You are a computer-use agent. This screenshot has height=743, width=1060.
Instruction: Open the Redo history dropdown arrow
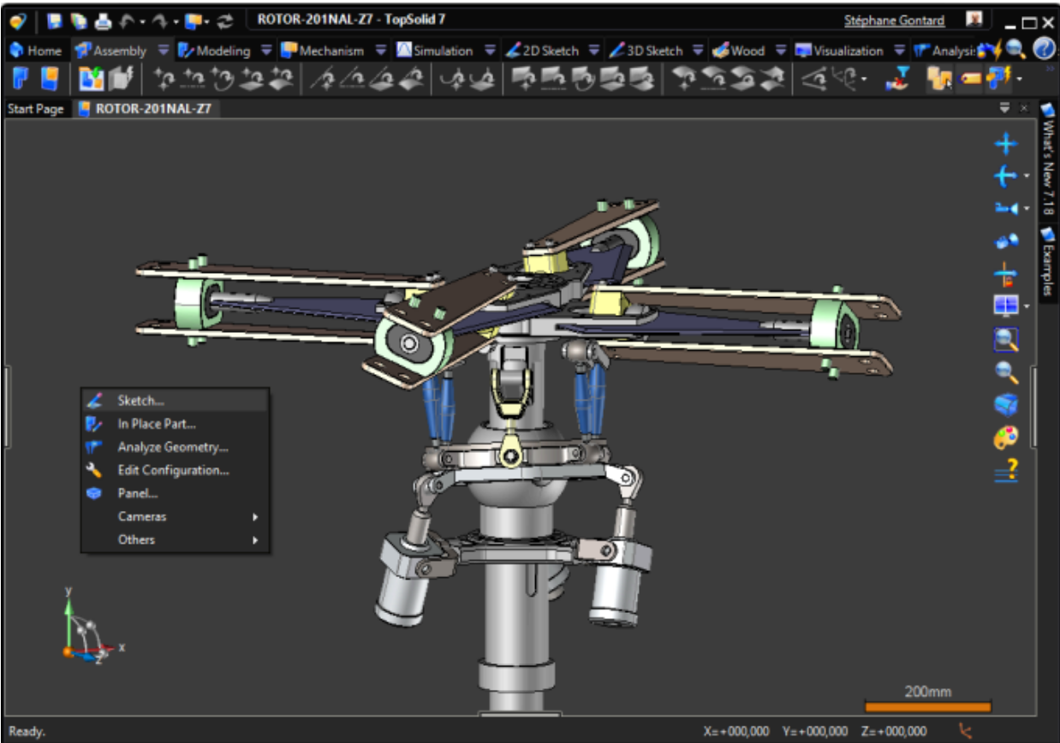[x=176, y=21]
